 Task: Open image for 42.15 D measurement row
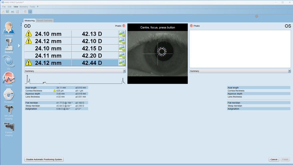point(122,48)
